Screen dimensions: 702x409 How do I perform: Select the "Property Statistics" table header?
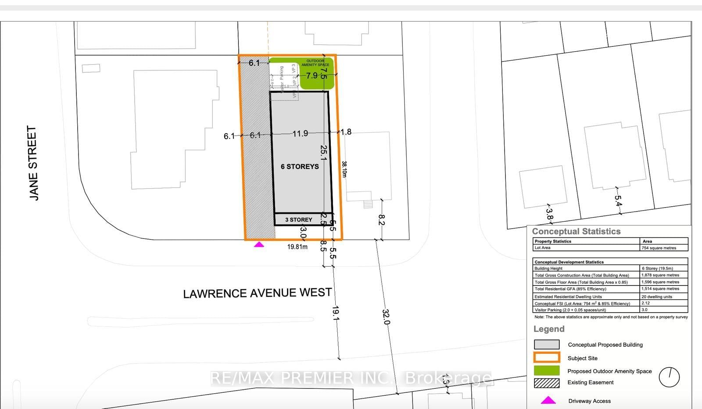click(x=553, y=241)
